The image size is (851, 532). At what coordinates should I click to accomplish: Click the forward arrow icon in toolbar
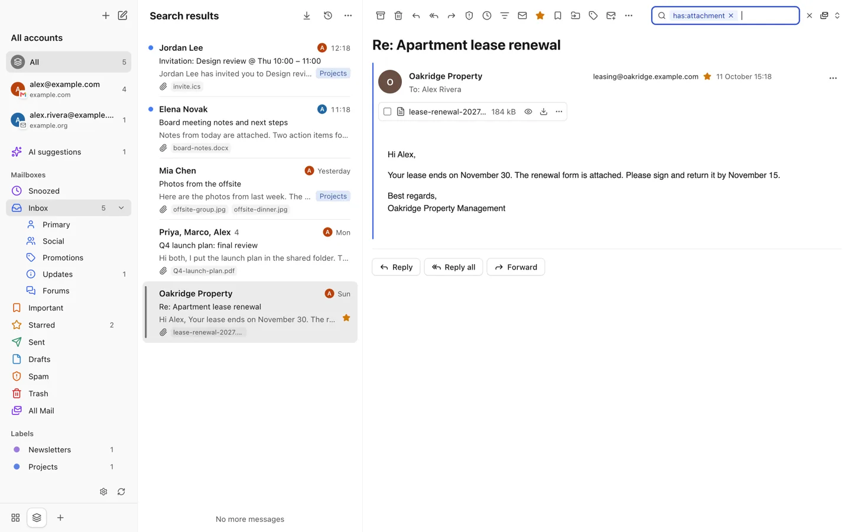click(452, 16)
